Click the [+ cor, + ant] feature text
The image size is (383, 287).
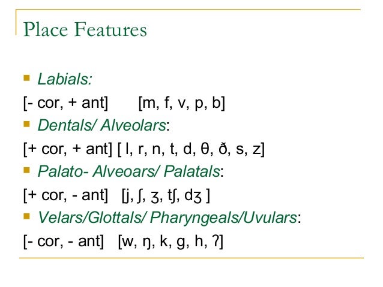click(67, 149)
